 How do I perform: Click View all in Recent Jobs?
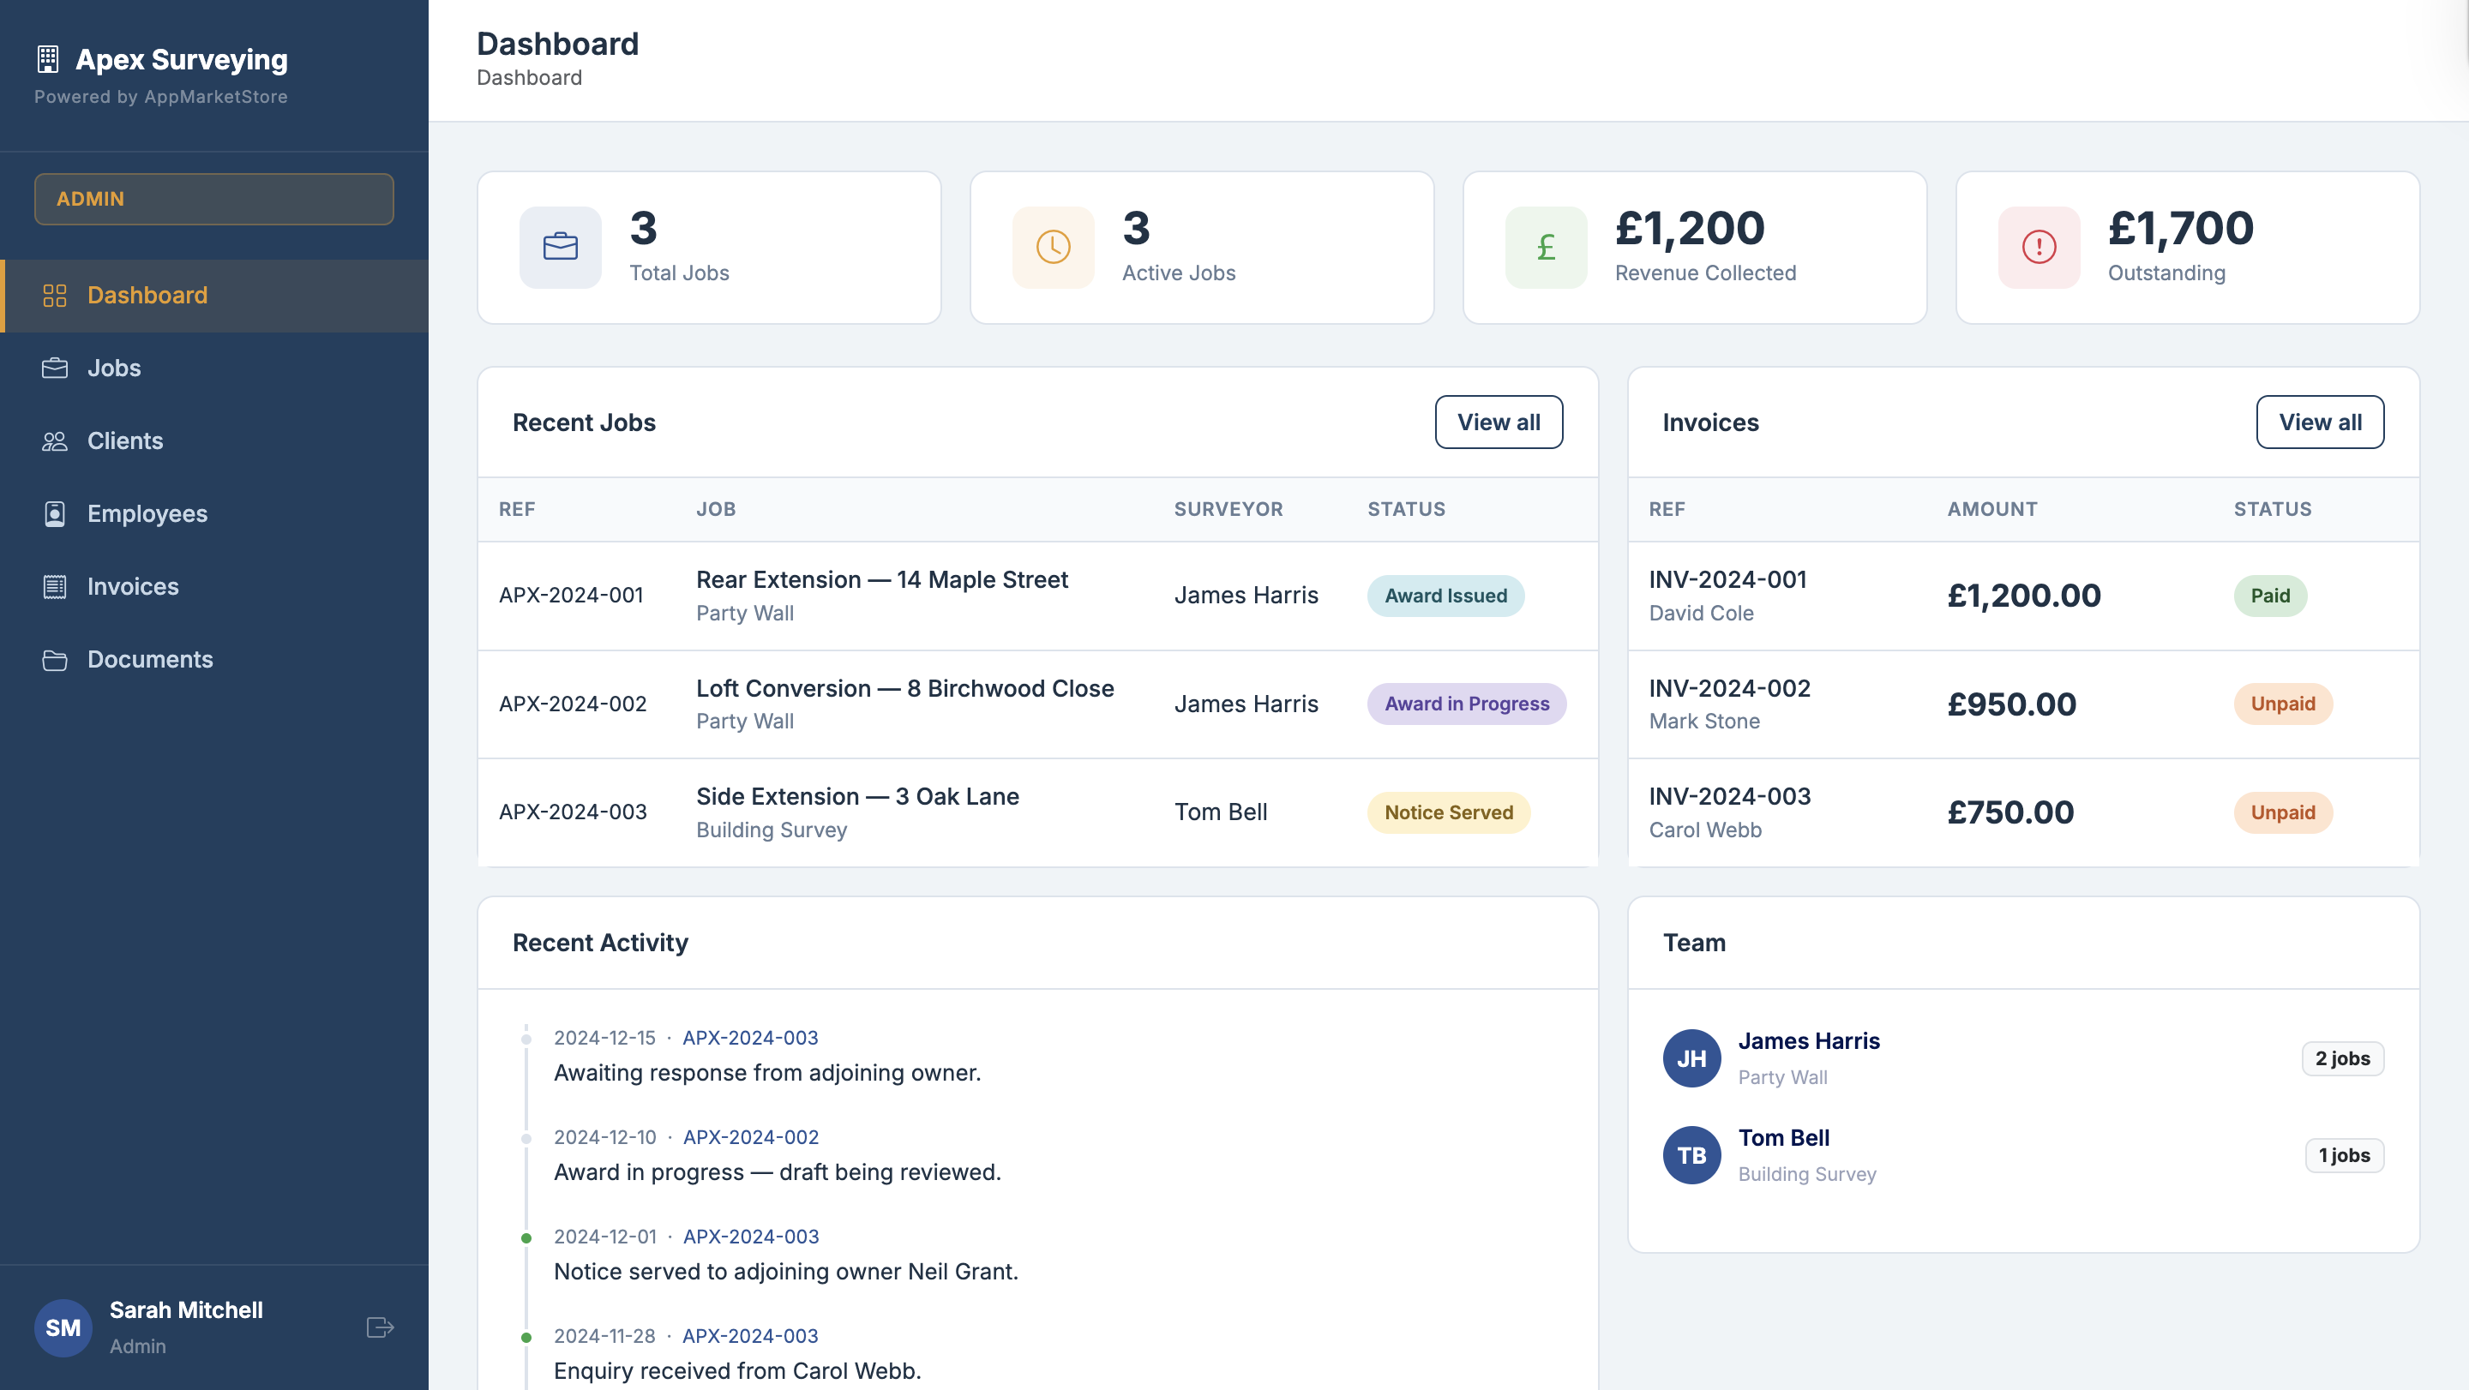pyautogui.click(x=1498, y=422)
